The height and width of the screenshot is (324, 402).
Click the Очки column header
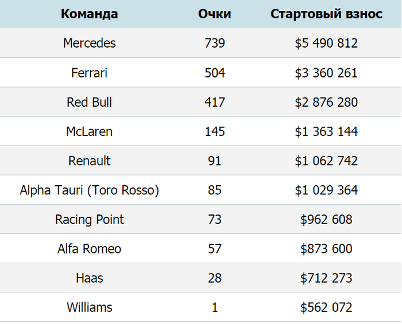click(x=215, y=14)
